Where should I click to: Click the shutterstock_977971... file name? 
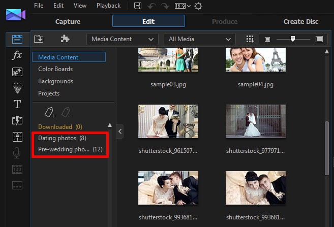click(255, 151)
